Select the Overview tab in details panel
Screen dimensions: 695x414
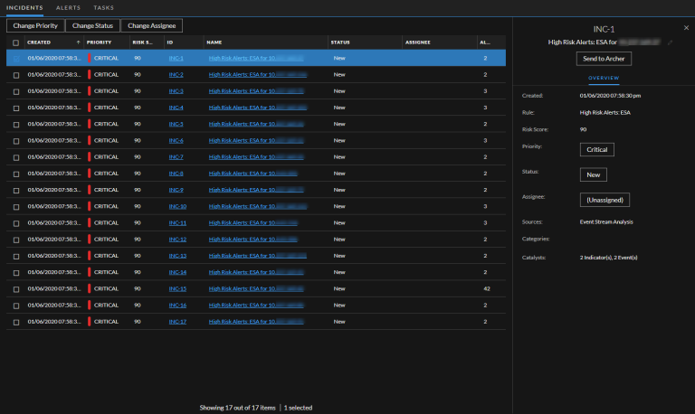click(603, 78)
